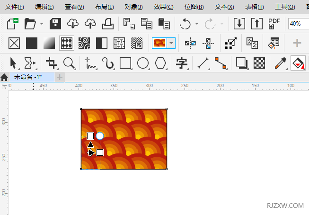Click the Export icon
Viewport: 309px width, 215px height.
(x=257, y=24)
